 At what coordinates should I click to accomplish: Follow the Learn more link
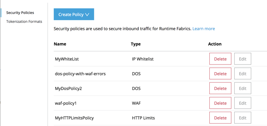[204, 28]
